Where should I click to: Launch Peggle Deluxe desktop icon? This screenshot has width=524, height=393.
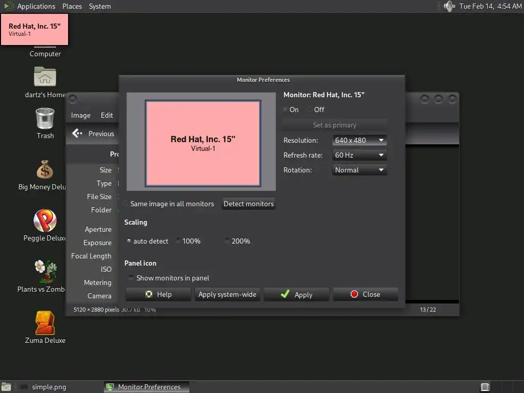(x=45, y=220)
